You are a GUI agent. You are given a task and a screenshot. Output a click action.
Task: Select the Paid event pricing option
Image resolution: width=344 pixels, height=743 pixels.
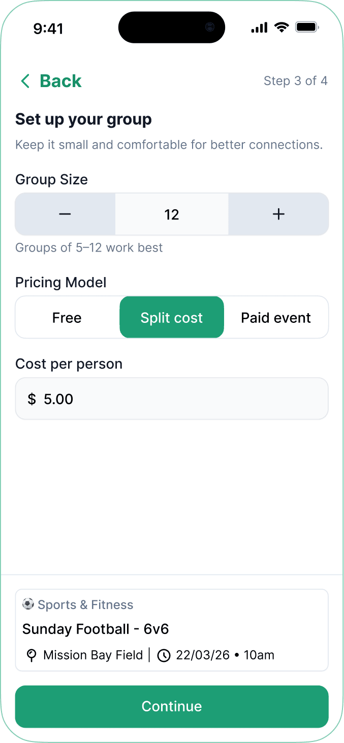(x=276, y=317)
